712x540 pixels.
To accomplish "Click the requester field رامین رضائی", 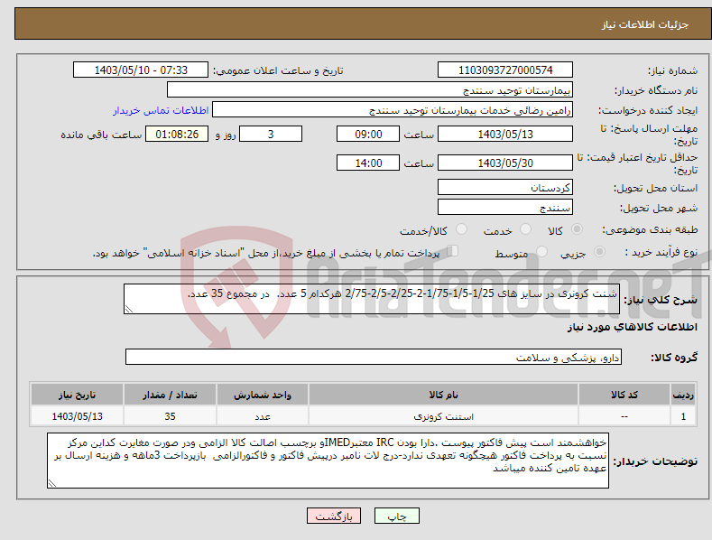I will pyautogui.click(x=393, y=110).
